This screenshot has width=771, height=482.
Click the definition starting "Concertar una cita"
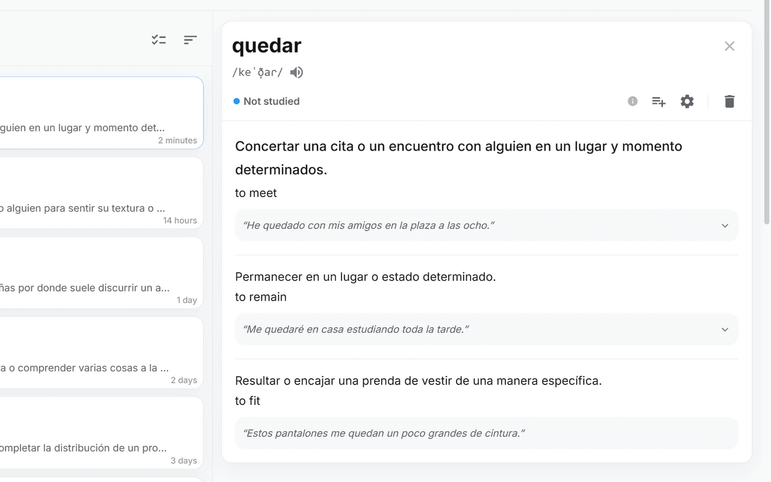pos(458,158)
